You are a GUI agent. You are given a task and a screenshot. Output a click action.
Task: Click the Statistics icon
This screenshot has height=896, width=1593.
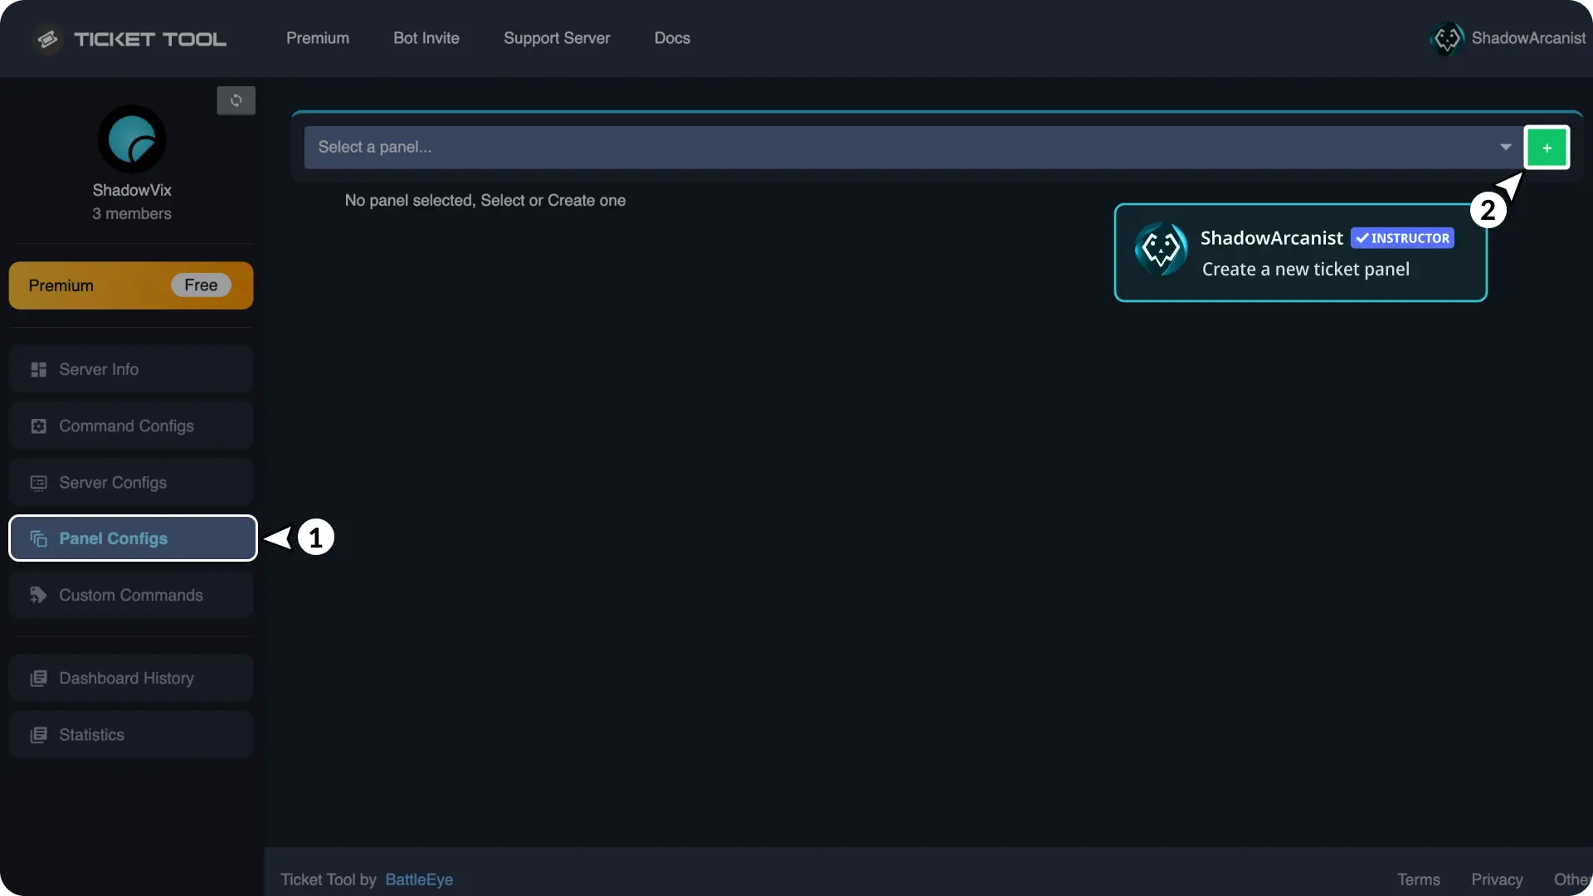(x=38, y=735)
